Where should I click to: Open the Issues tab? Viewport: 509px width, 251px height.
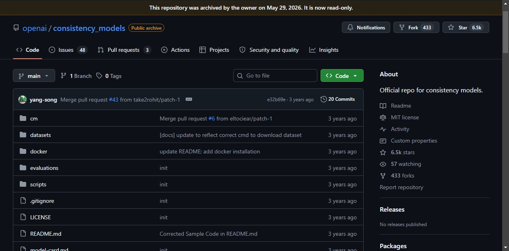pos(68,50)
